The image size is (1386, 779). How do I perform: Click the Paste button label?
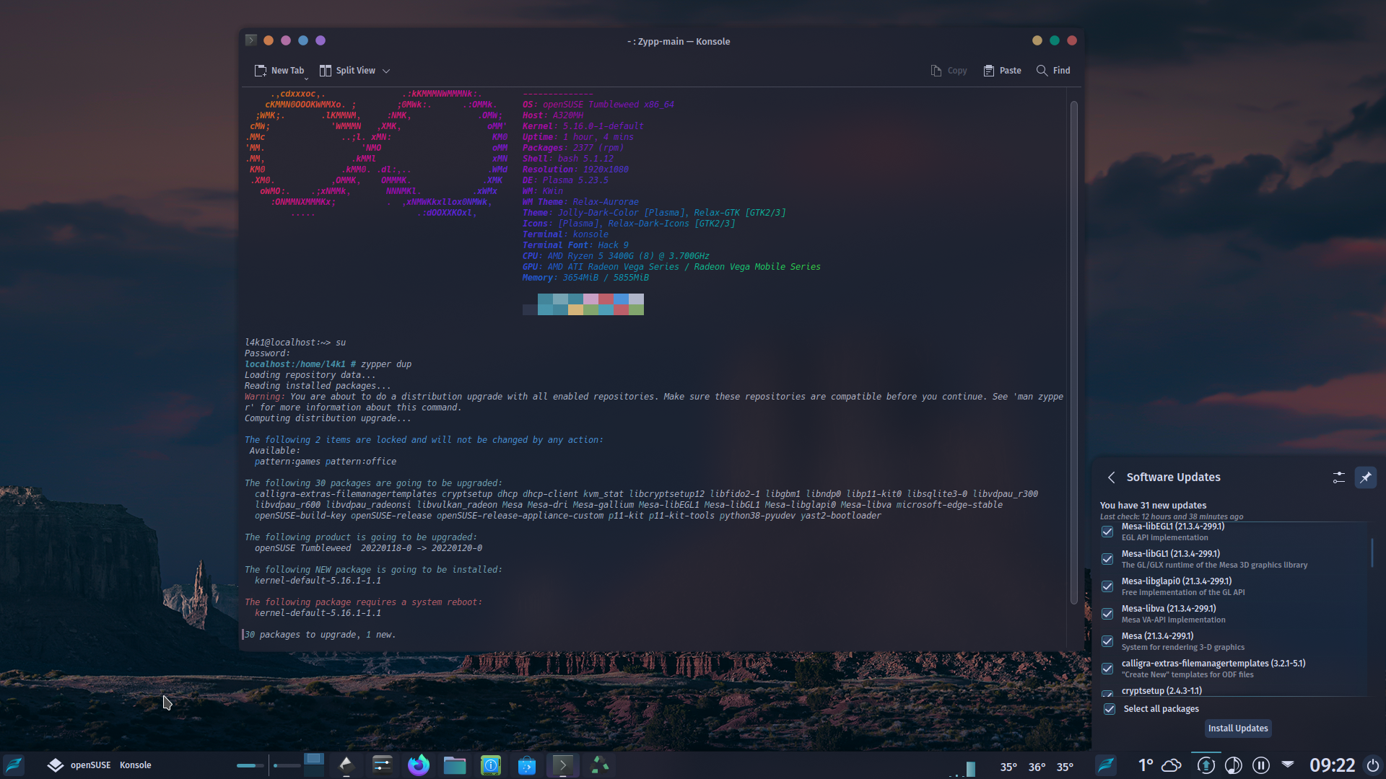tap(1010, 71)
